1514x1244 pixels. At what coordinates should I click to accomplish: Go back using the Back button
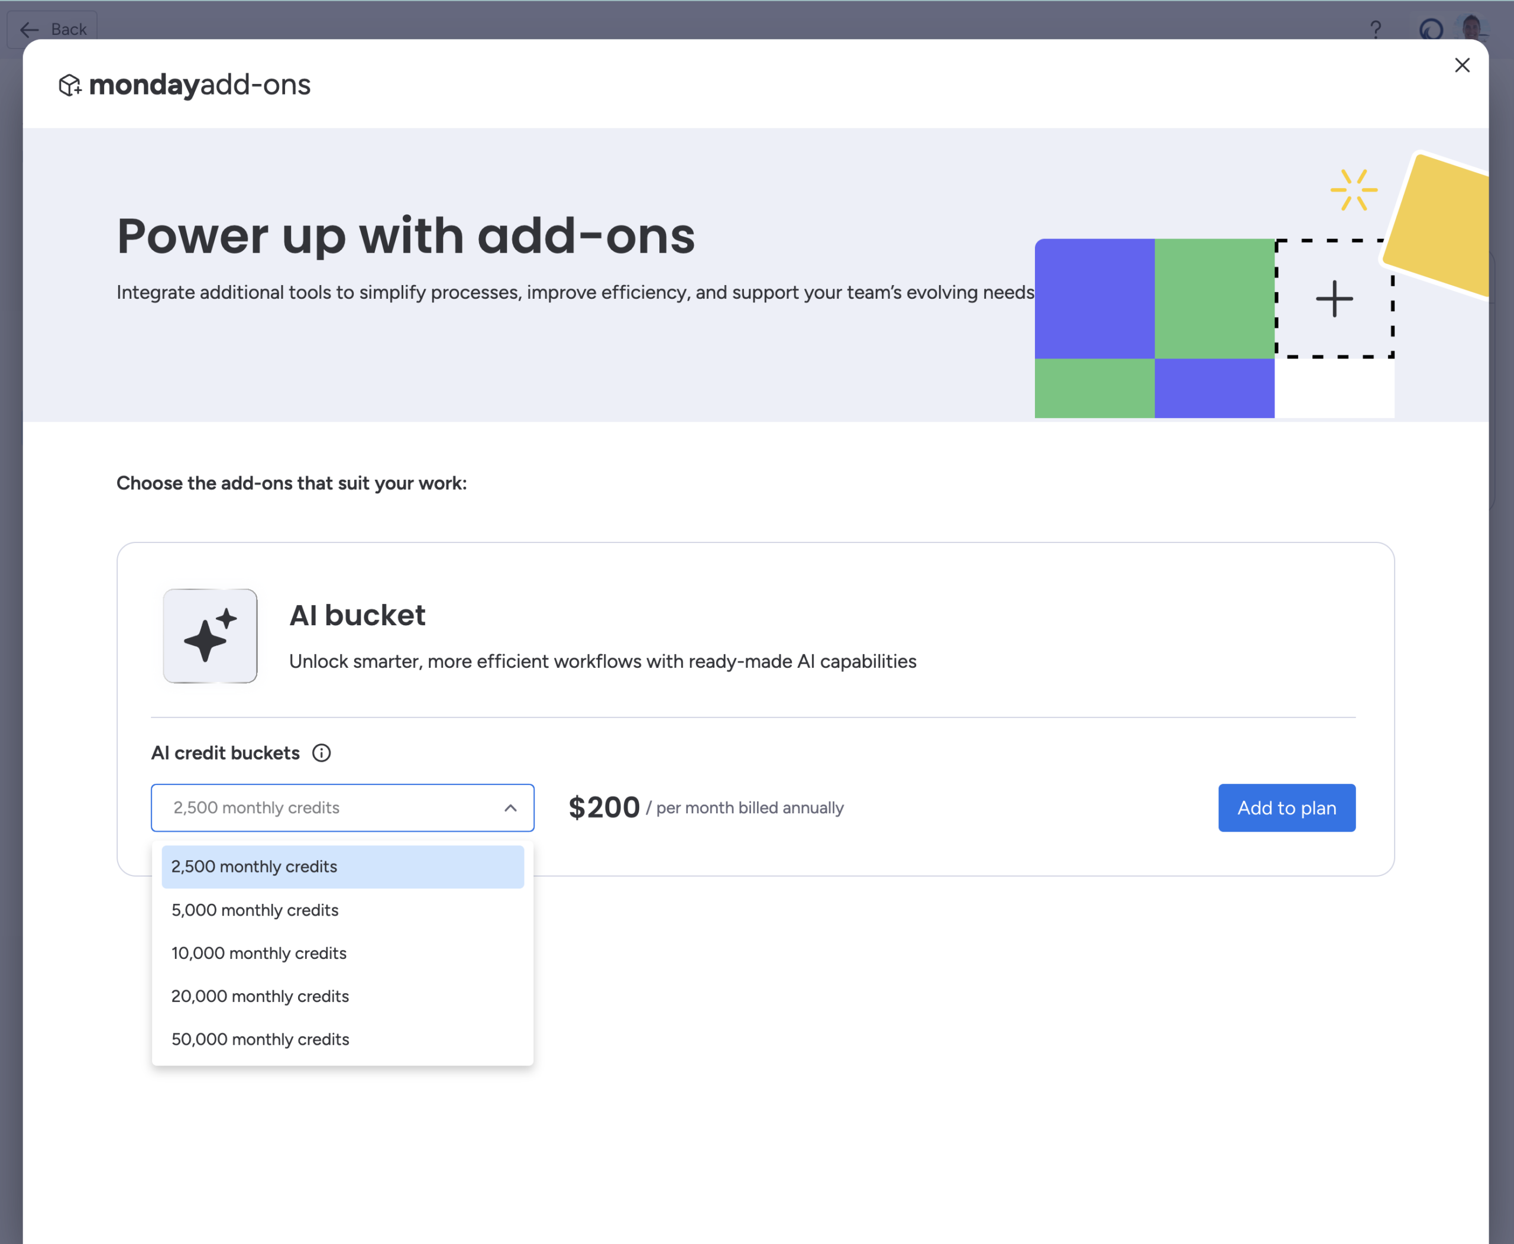pos(52,30)
